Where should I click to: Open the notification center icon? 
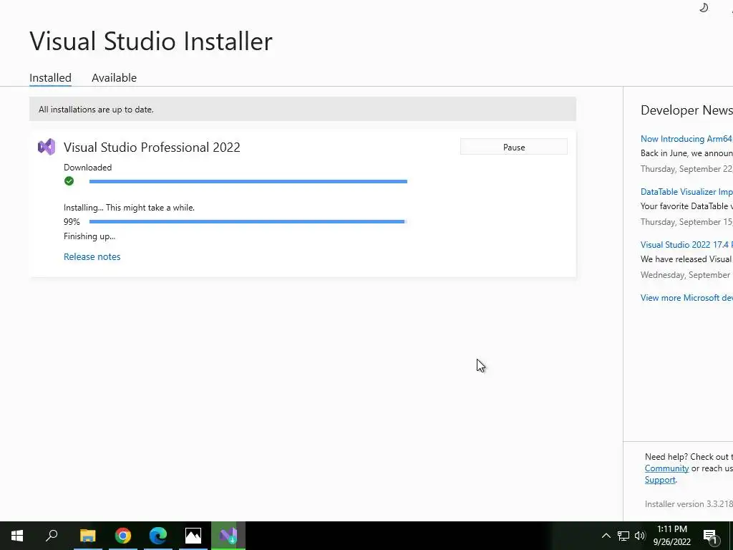point(711,536)
